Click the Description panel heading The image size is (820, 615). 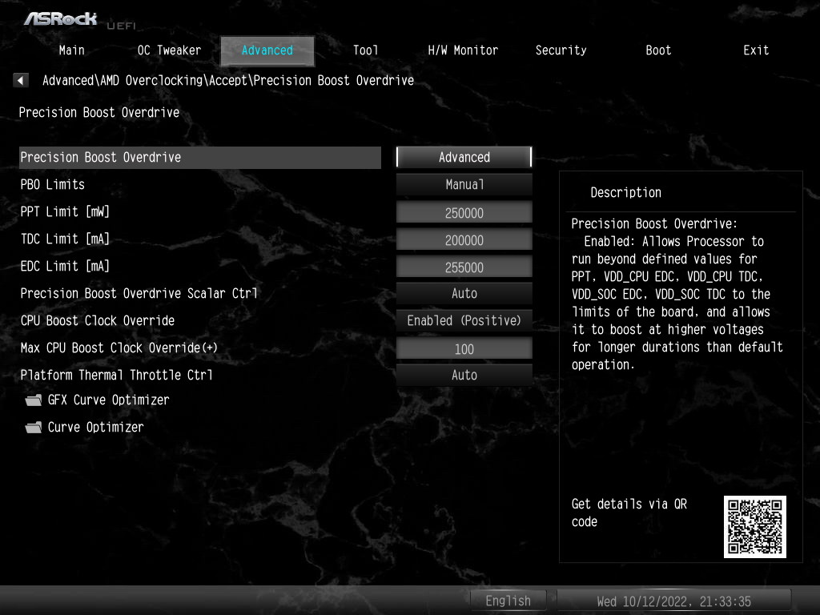626,192
